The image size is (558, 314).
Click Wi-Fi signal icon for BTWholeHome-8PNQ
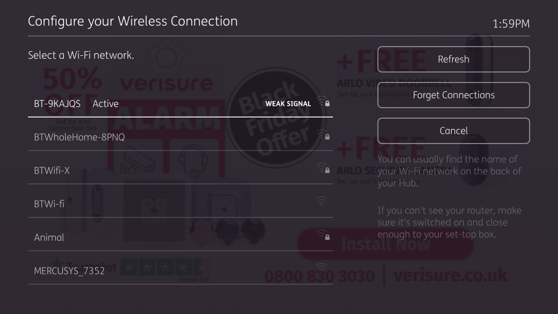tap(321, 135)
